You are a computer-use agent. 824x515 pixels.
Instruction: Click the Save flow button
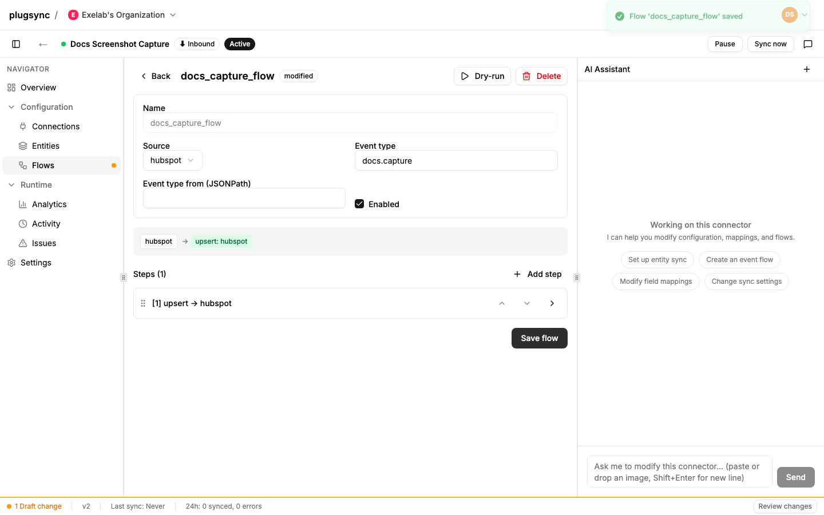540,338
